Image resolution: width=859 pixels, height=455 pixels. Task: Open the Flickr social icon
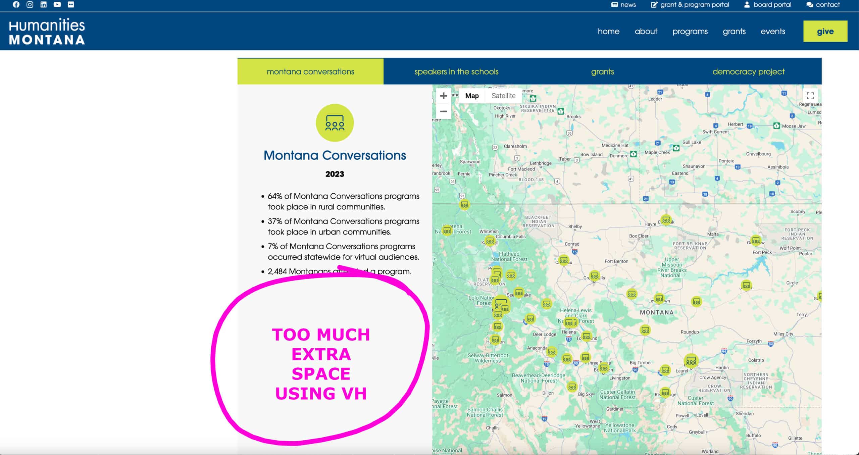71,5
